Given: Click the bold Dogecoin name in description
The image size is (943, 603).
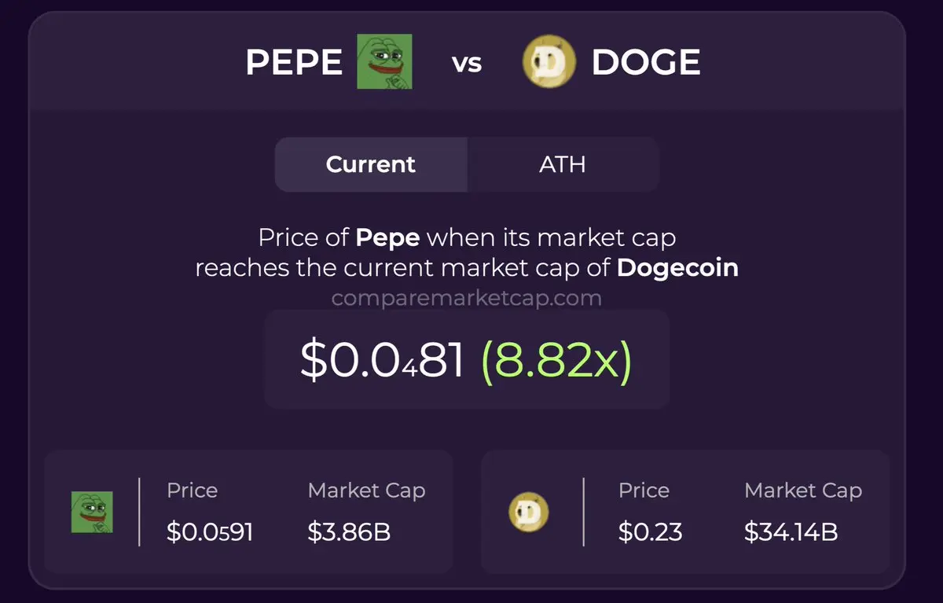Looking at the screenshot, I should coord(677,268).
